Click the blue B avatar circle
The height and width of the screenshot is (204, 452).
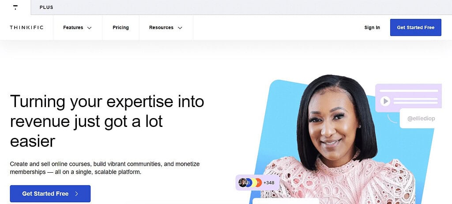pyautogui.click(x=249, y=182)
